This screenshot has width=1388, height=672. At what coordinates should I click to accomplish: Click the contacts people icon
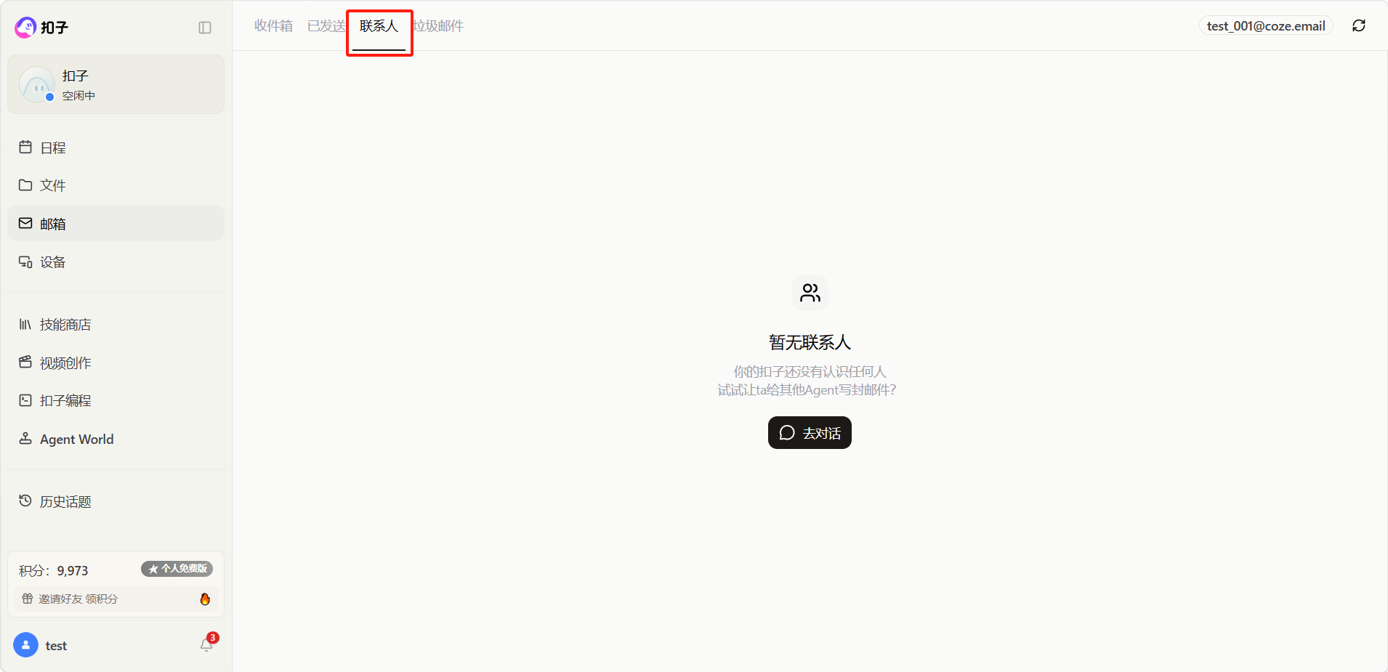point(810,293)
